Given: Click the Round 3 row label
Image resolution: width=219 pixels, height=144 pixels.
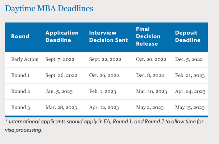Looking at the screenshot, I should (20, 107).
